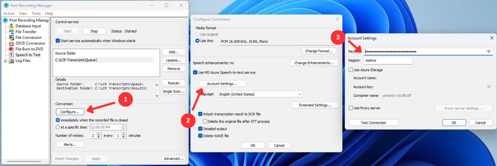This screenshot has height=166, width=497.
Task: Enable the Use Azure Storage checkbox
Action: (x=351, y=70)
